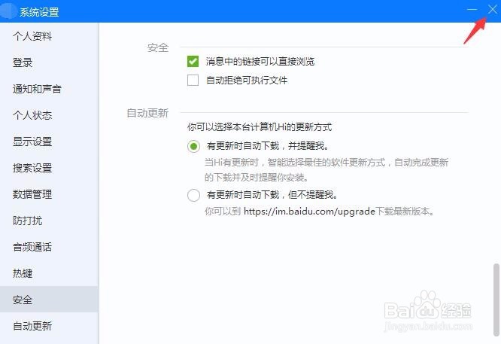The width and height of the screenshot is (501, 344).
Task: Click the 自动更新 section heading
Action: tap(147, 113)
